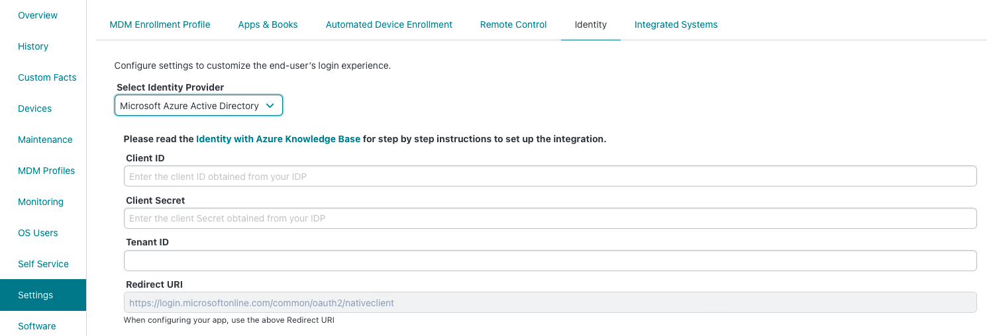Image resolution: width=987 pixels, height=336 pixels.
Task: Click the 'Select Identity Provider' label
Action: [170, 87]
